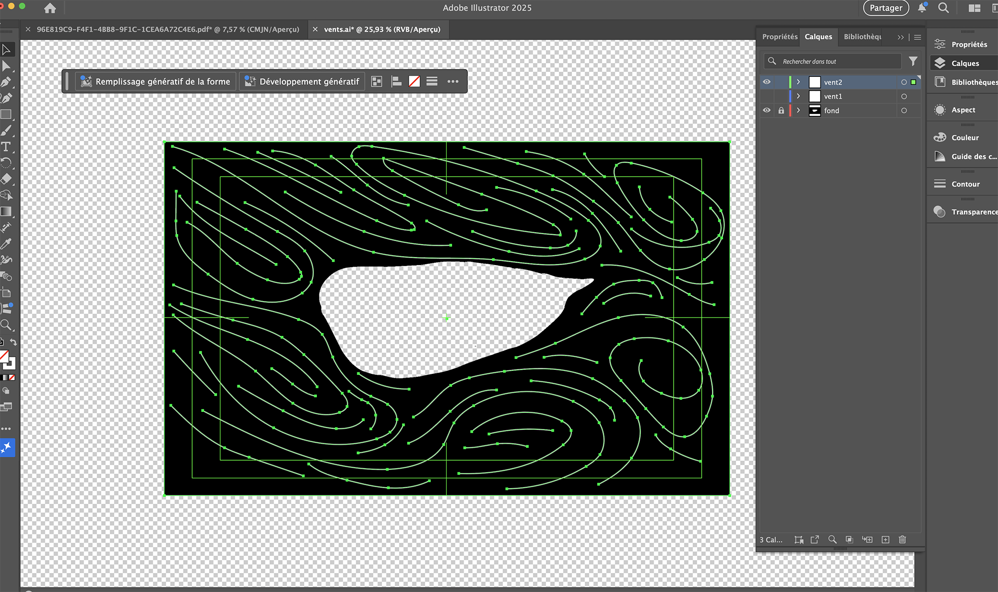998x592 pixels.
Task: Click Remplissage génératif de la forme
Action: [156, 81]
